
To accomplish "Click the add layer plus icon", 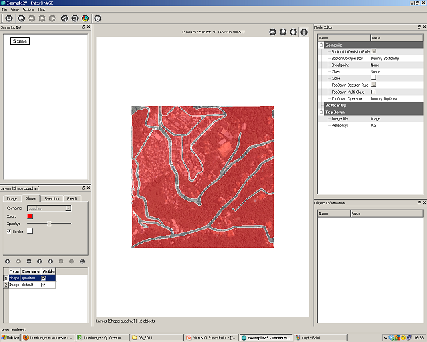I will 7,261.
